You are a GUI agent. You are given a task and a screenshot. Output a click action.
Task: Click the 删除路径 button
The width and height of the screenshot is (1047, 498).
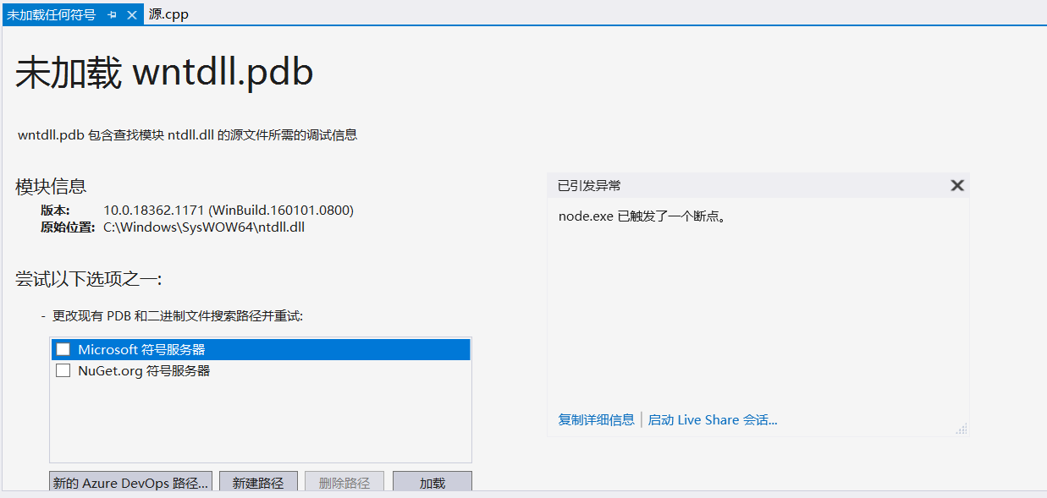344,482
